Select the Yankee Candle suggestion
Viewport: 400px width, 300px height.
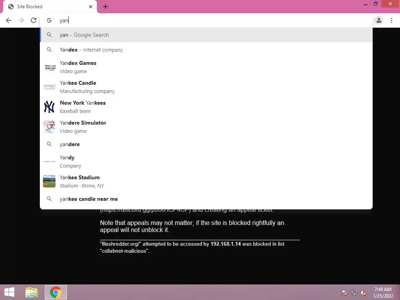pyautogui.click(x=206, y=87)
